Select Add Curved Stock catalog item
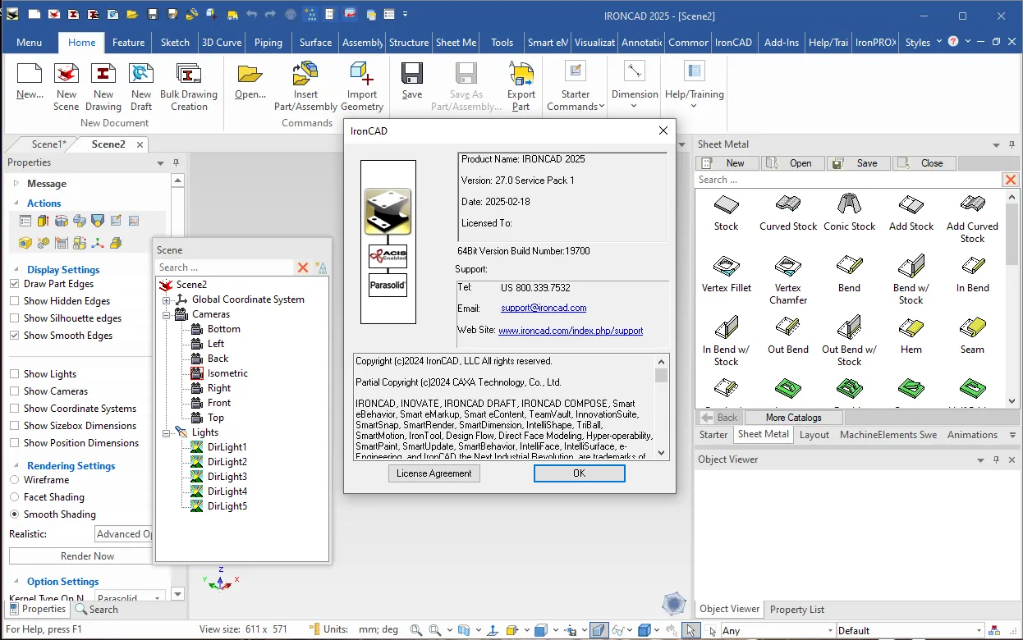Viewport: 1023px width, 640px height. pos(972,217)
